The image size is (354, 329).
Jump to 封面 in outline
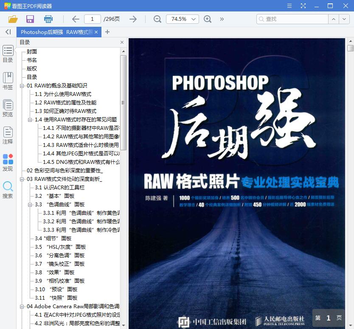(32, 52)
